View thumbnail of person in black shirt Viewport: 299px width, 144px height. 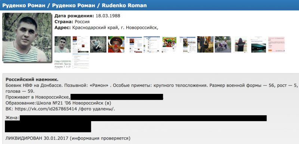pos(241,45)
